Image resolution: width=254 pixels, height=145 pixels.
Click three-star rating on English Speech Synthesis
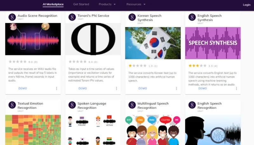(197, 66)
